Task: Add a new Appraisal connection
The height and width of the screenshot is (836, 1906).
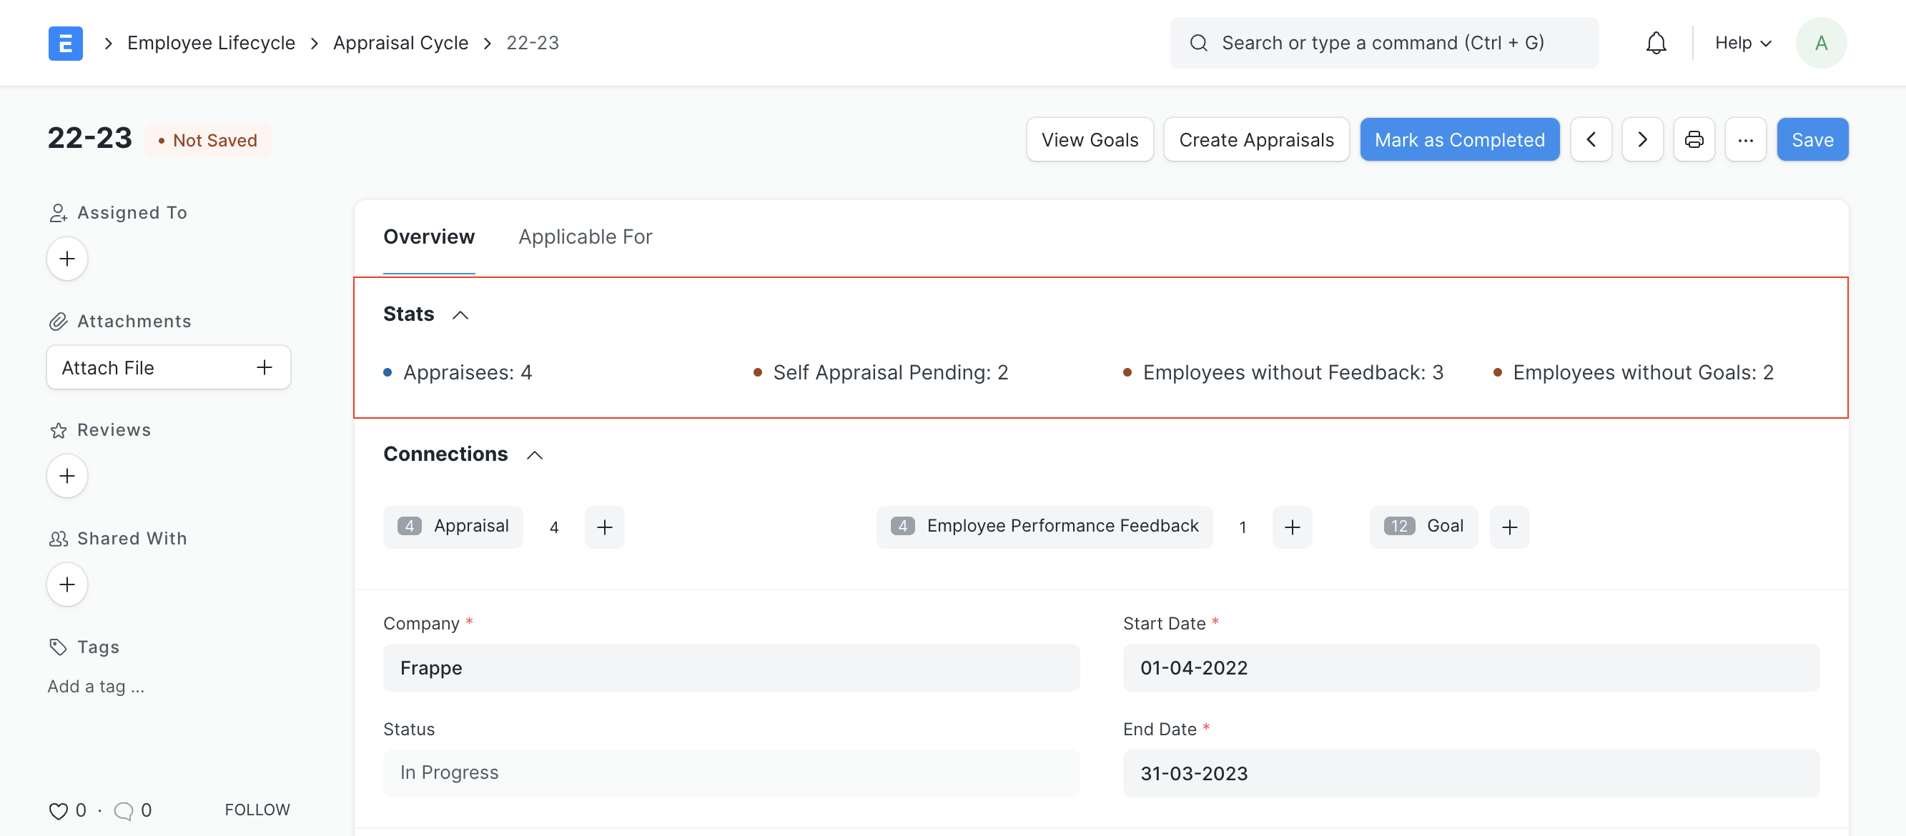Action: (605, 527)
